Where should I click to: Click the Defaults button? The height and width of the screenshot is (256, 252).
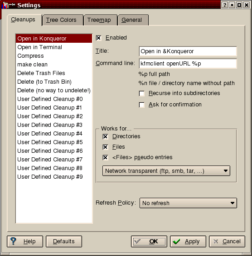(64, 241)
